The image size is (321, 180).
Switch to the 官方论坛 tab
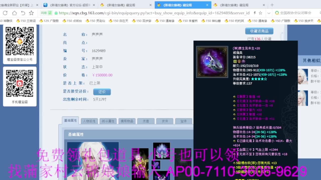click(x=69, y=5)
